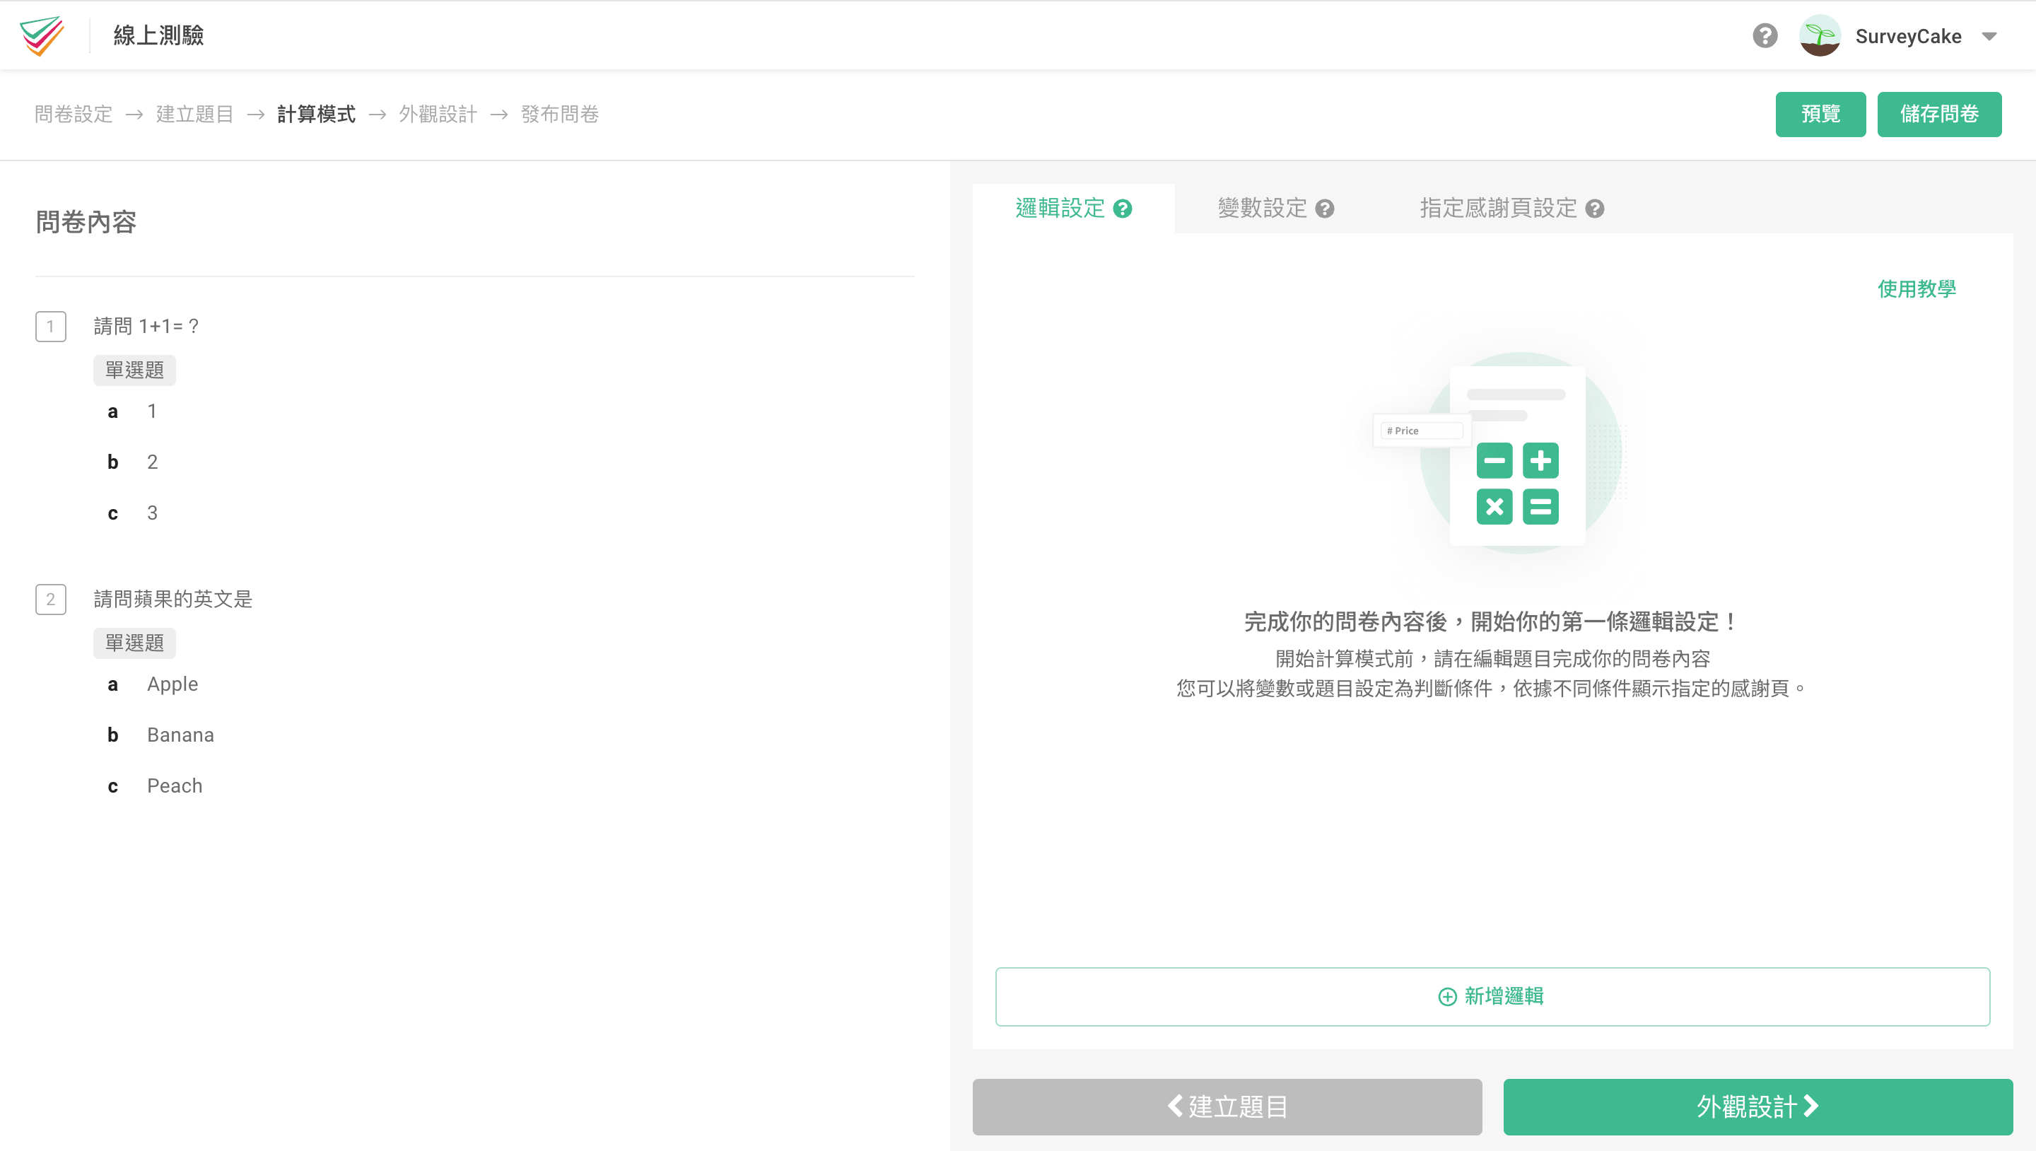Click the 新增邏輯 button
This screenshot has width=2036, height=1151.
point(1492,996)
